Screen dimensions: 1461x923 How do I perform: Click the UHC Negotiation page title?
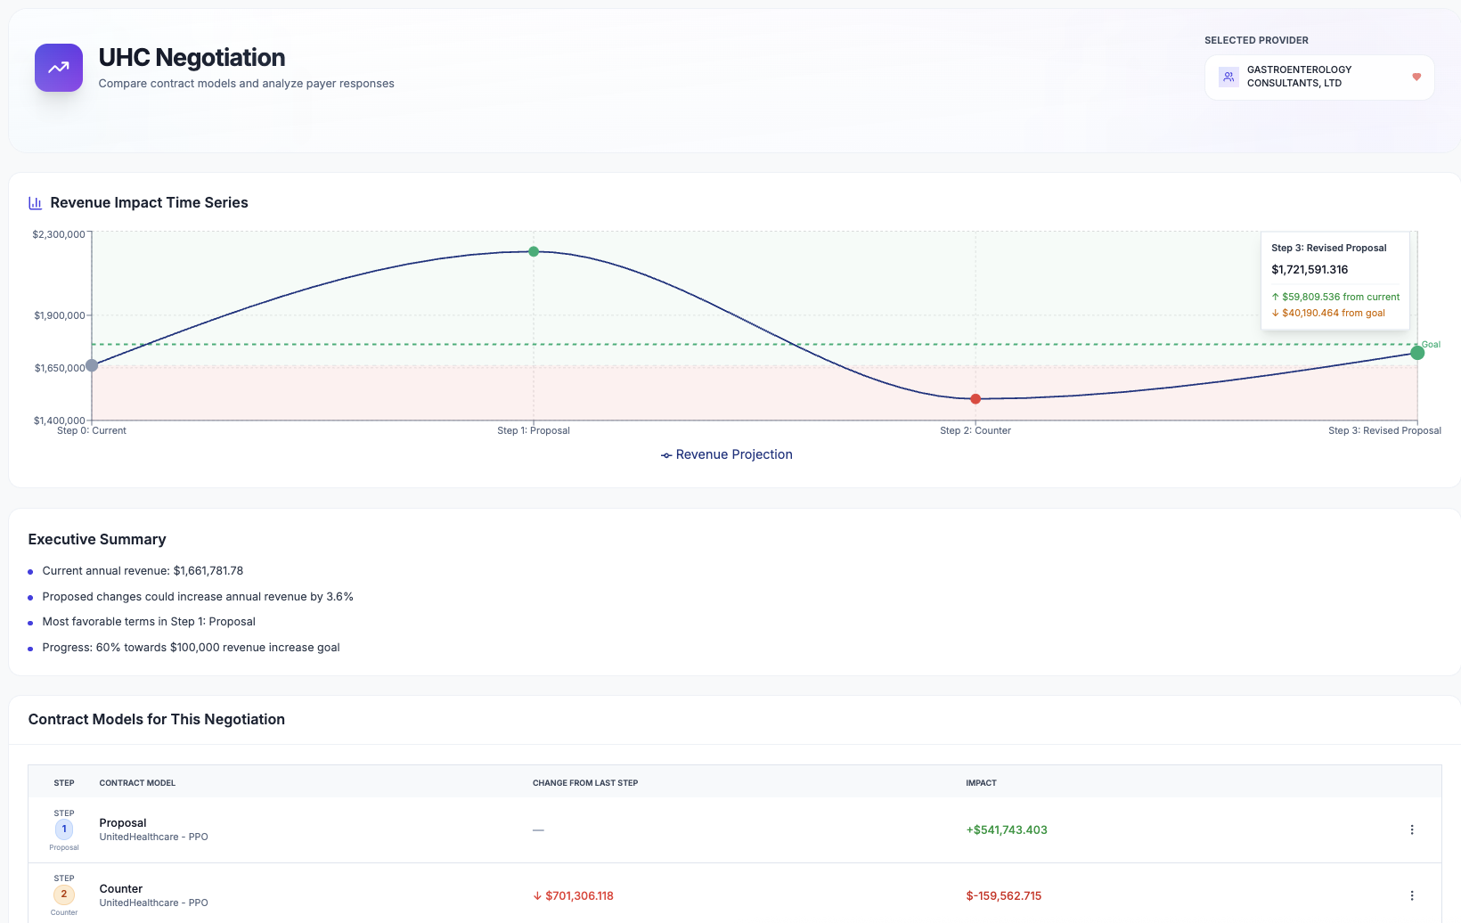point(192,58)
